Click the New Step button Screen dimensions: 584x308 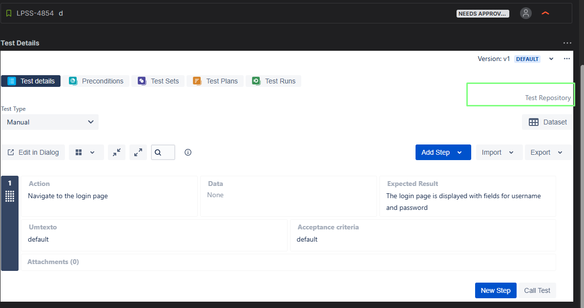pos(495,290)
